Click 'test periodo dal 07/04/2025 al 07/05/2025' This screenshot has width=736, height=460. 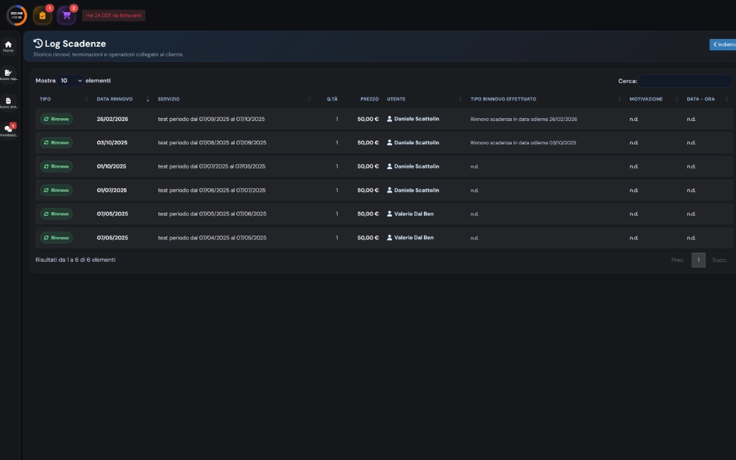coord(212,238)
